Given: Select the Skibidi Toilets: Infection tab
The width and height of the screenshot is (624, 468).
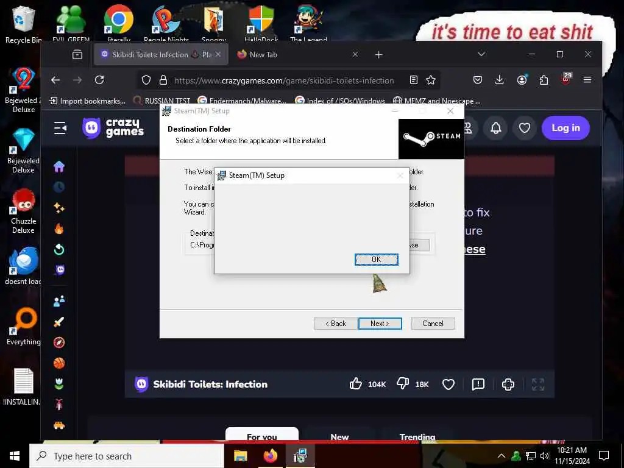Looking at the screenshot, I should pyautogui.click(x=161, y=54).
